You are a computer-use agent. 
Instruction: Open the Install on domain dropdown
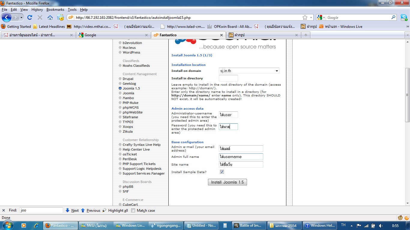[x=249, y=71]
